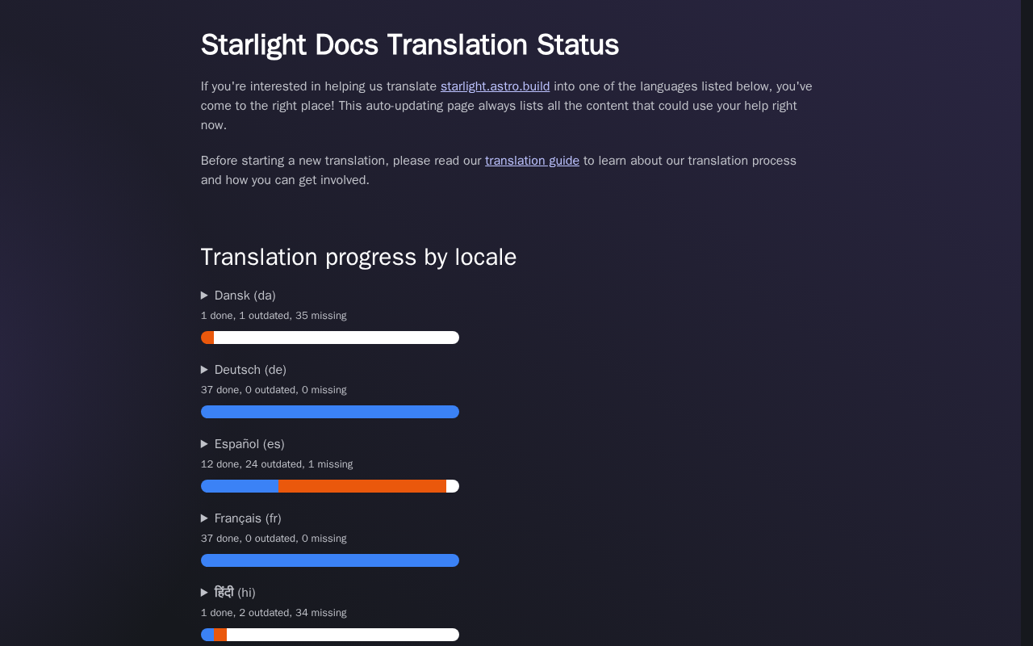This screenshot has width=1033, height=646.
Task: Click the Deutsch (de) locale label
Action: (x=250, y=370)
